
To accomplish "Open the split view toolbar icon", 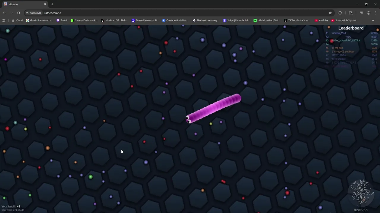I will pyautogui.click(x=351, y=13).
